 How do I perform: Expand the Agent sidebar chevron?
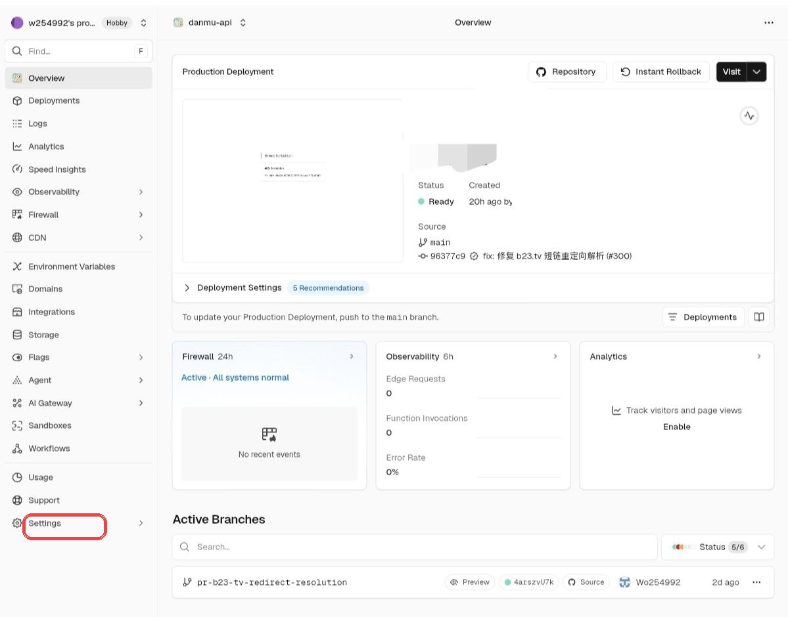[x=141, y=380]
